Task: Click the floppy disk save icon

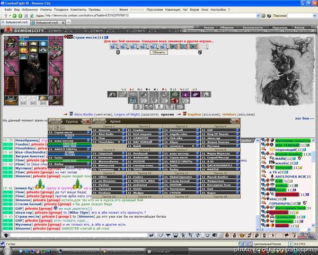Action: (175, 235)
